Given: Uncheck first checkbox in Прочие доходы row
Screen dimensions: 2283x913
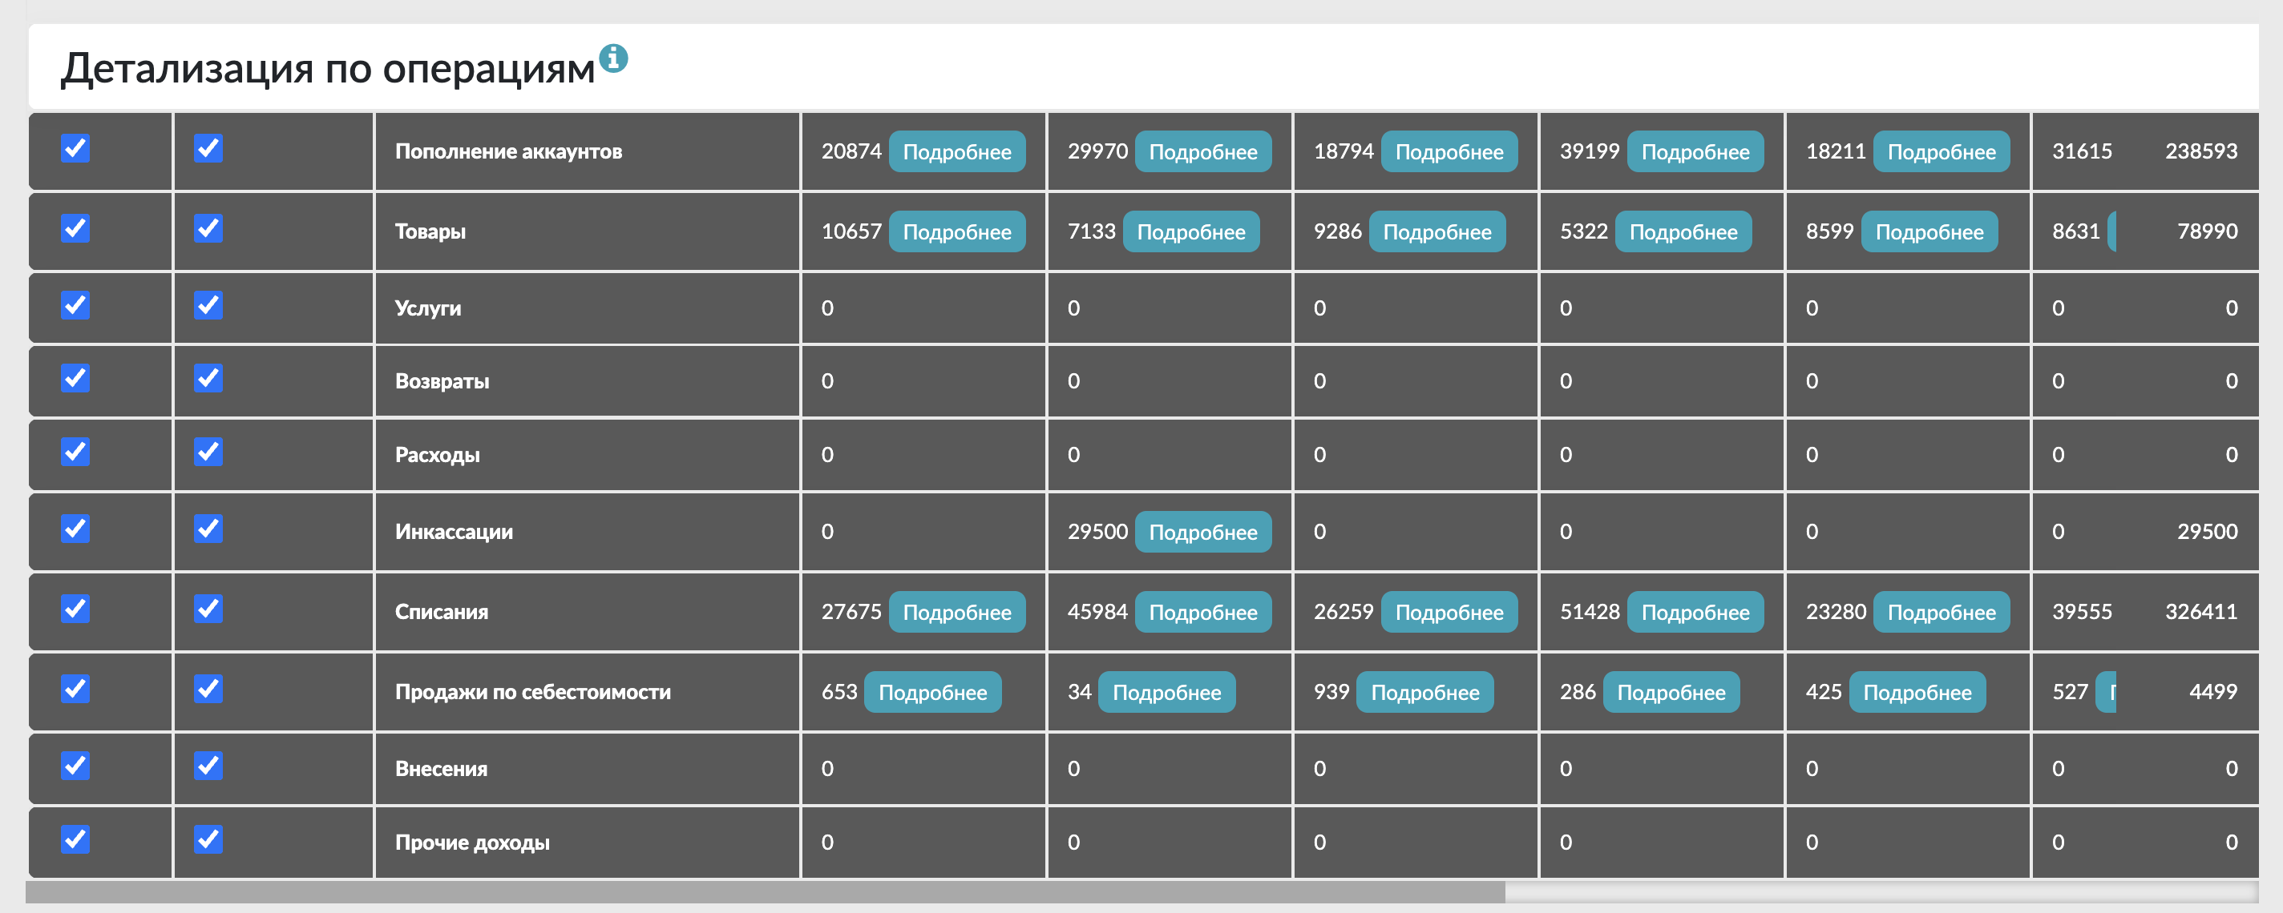Looking at the screenshot, I should point(75,839).
